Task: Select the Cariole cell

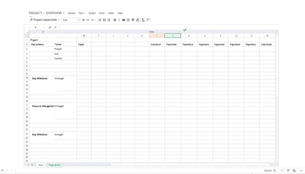Action: 58,59
